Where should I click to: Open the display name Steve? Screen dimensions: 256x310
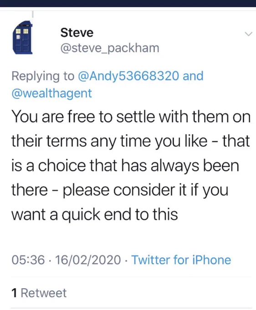(77, 33)
